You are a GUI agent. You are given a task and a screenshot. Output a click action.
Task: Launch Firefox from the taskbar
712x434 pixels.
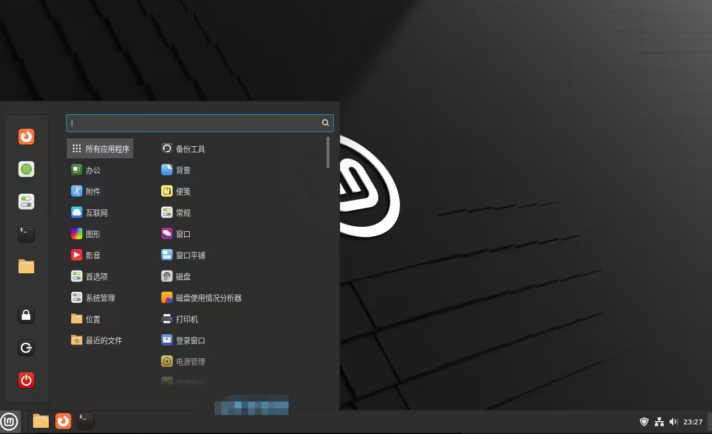click(x=63, y=421)
